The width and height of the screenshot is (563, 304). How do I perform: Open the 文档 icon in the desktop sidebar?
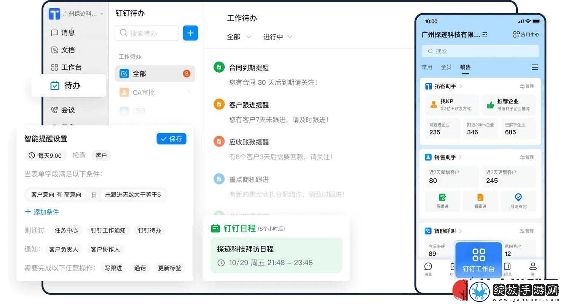click(54, 50)
